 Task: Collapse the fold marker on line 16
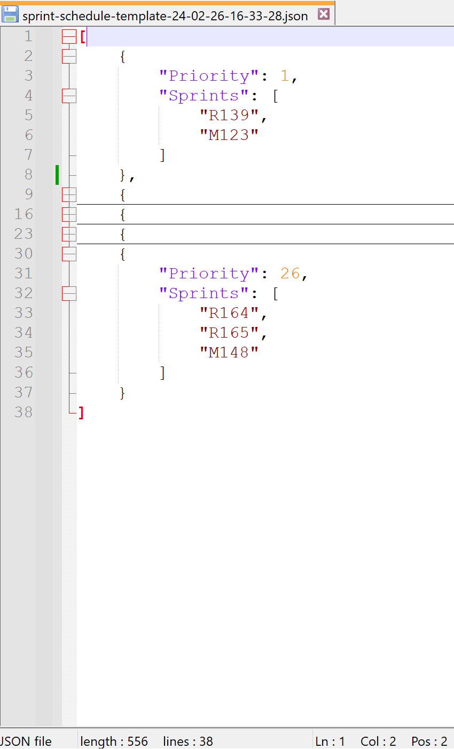coord(69,214)
